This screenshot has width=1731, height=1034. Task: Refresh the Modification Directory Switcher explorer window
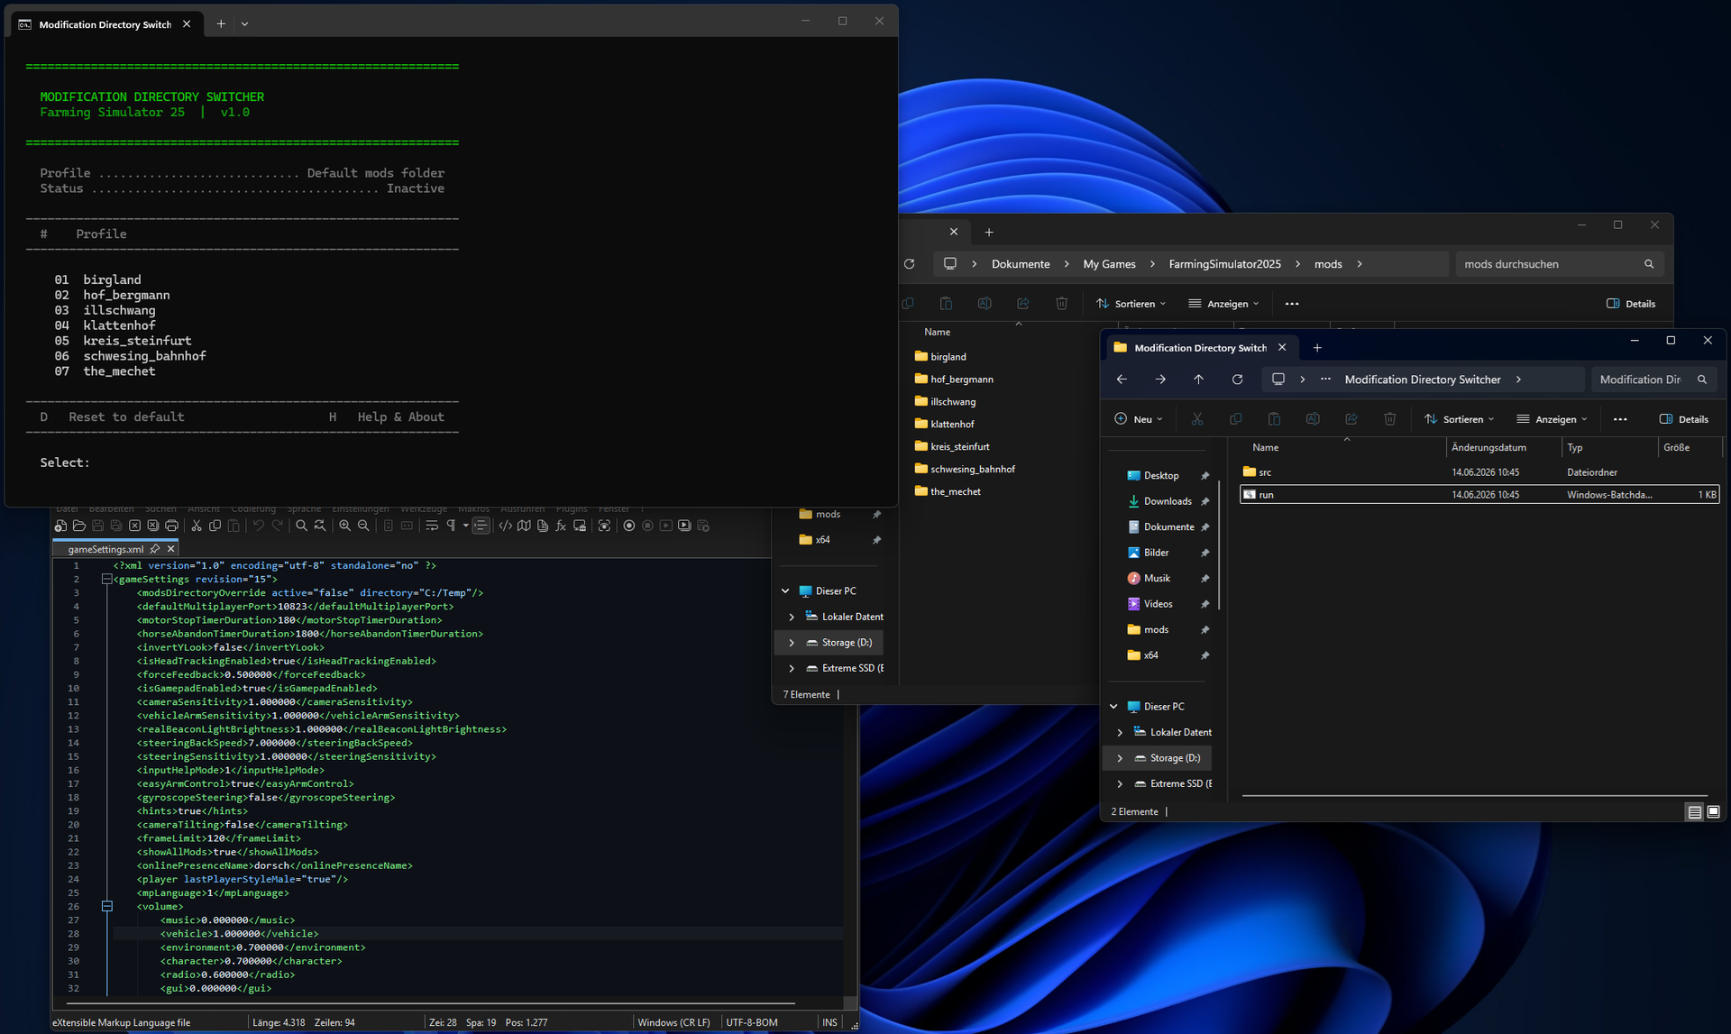pos(1237,380)
